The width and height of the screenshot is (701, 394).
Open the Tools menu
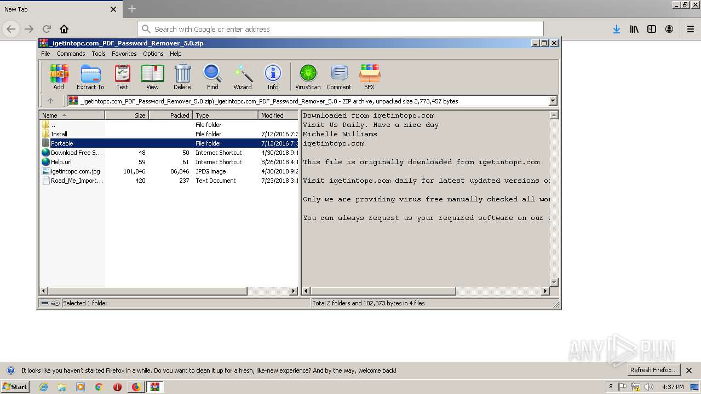[x=99, y=54]
